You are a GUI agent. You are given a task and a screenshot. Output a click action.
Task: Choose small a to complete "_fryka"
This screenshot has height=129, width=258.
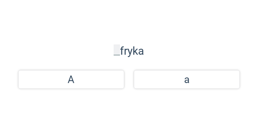(x=187, y=79)
